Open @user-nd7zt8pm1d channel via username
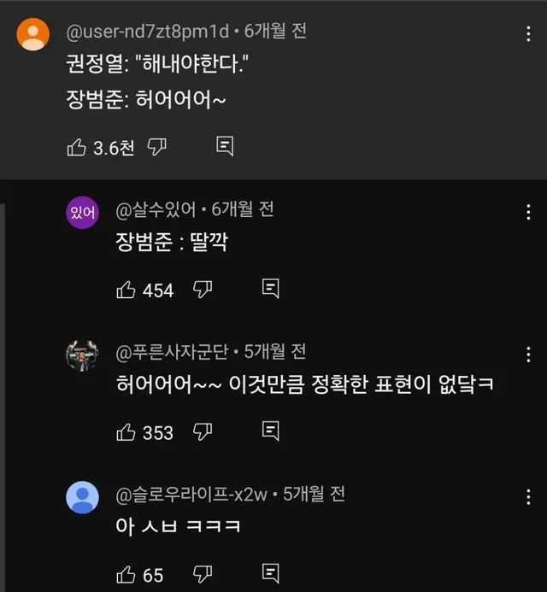 click(x=148, y=32)
